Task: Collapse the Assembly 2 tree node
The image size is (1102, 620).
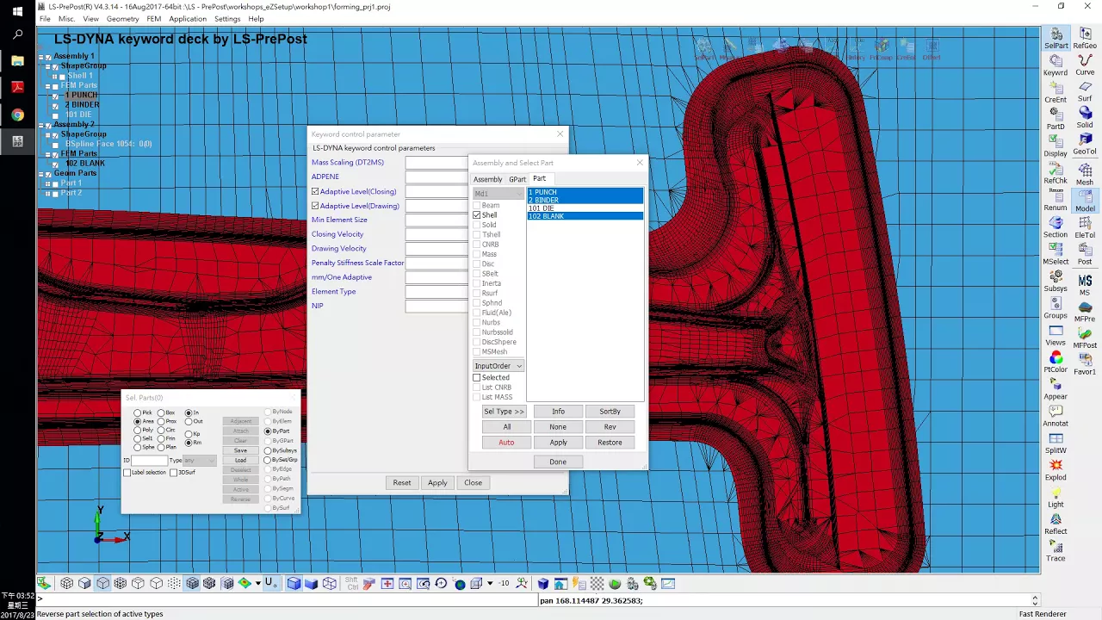Action: click(41, 125)
